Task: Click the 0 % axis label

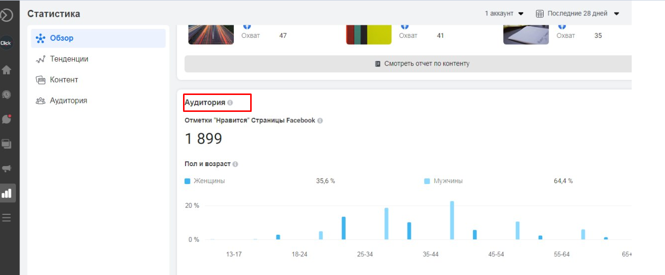Action: pyautogui.click(x=193, y=240)
